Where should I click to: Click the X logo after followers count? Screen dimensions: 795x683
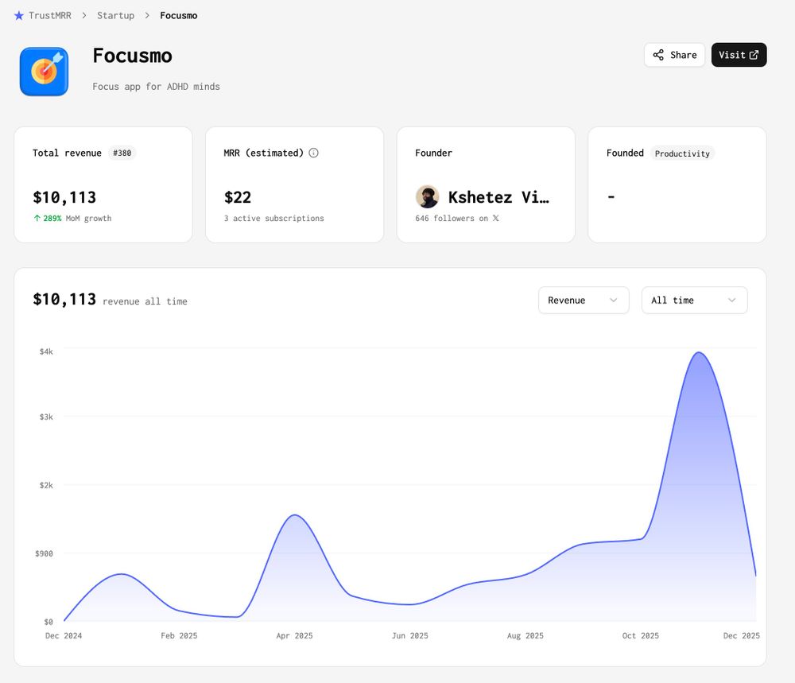click(x=495, y=218)
